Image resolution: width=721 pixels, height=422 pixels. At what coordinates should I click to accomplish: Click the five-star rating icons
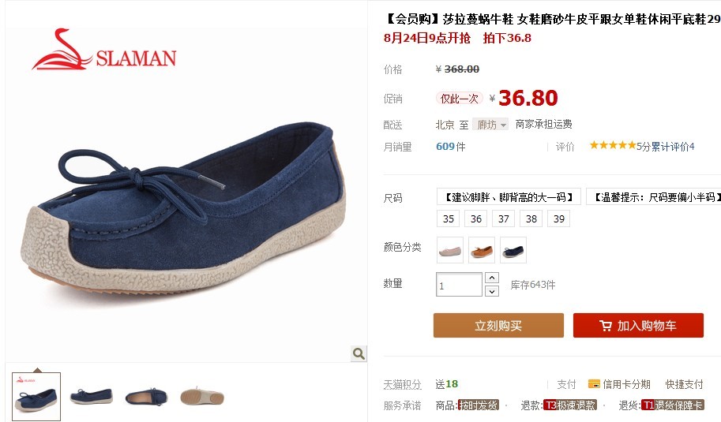tap(613, 146)
